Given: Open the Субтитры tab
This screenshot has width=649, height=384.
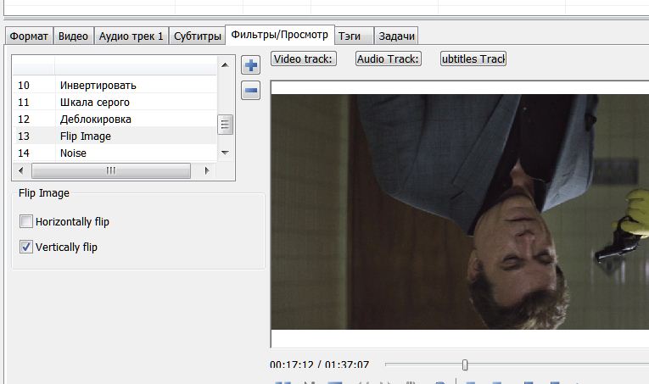Looking at the screenshot, I should (x=196, y=36).
